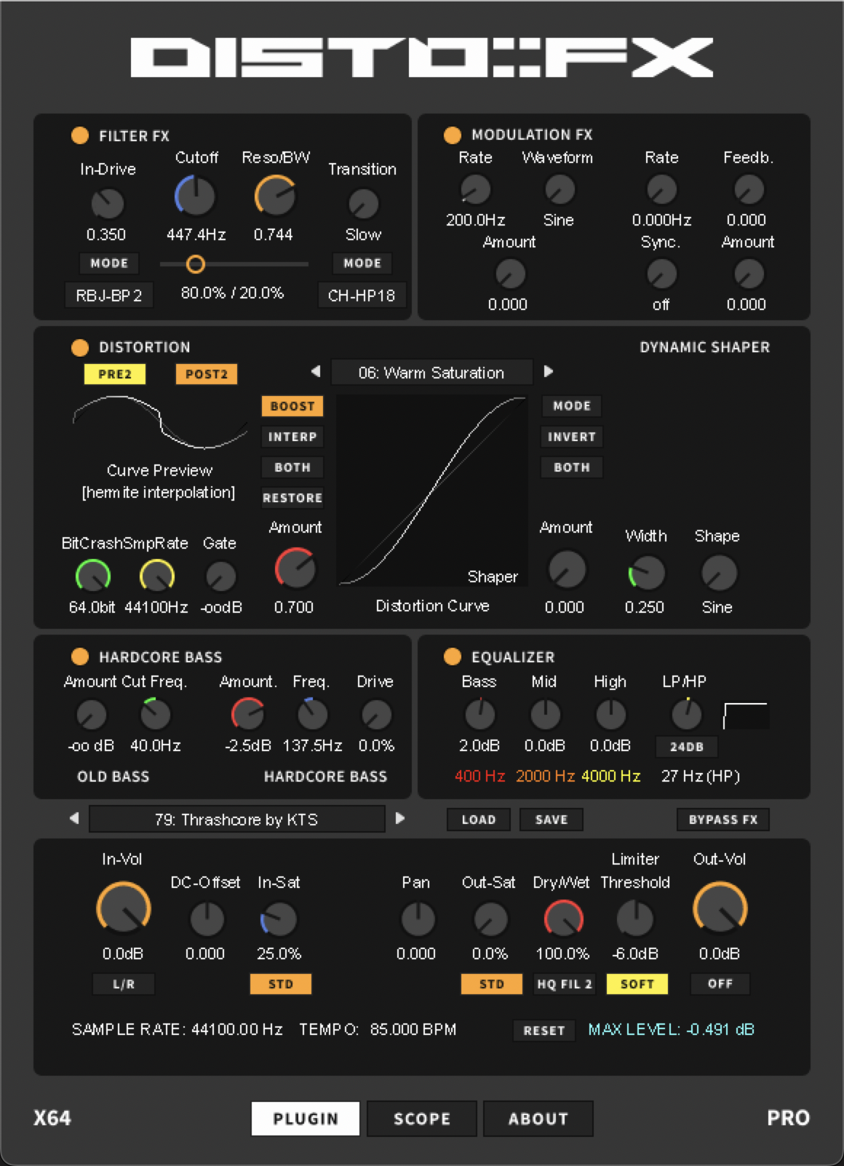Click the Distortion Curve shaper display

[x=432, y=491]
